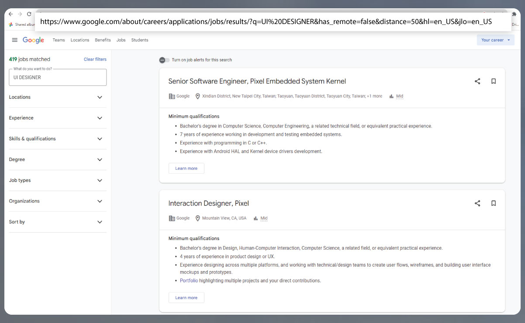Click the location pin beside Xindian District

[197, 96]
